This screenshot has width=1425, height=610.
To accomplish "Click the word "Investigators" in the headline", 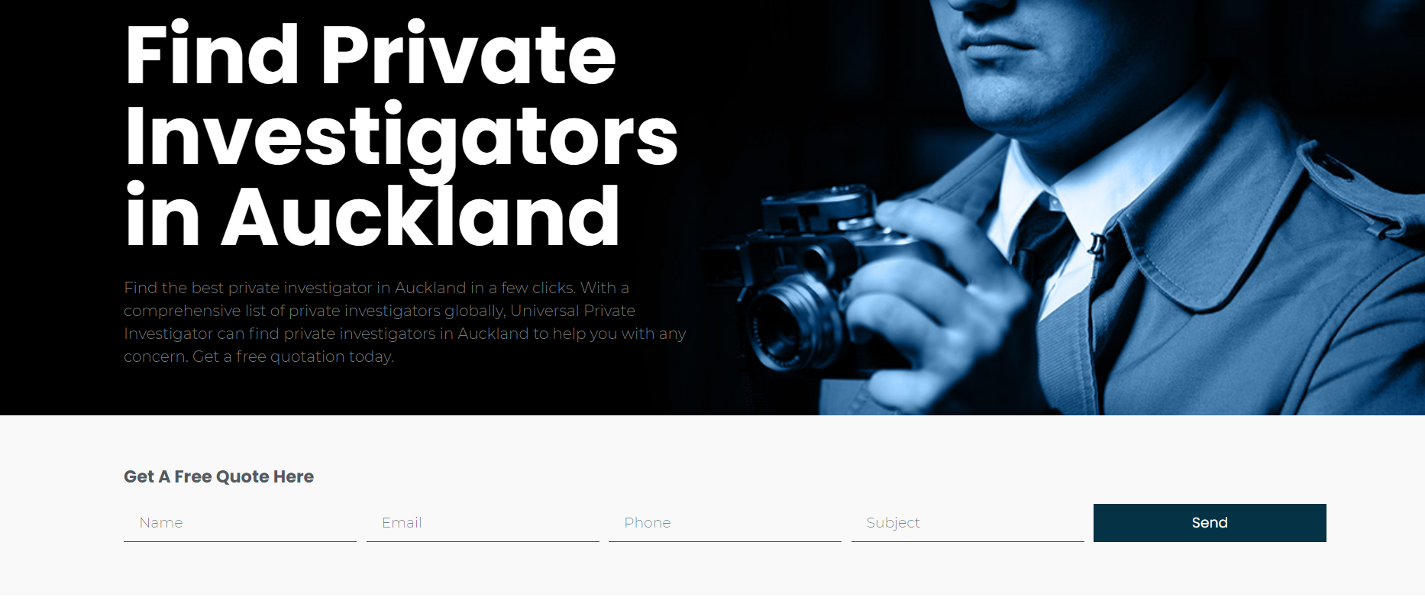I will pyautogui.click(x=402, y=137).
